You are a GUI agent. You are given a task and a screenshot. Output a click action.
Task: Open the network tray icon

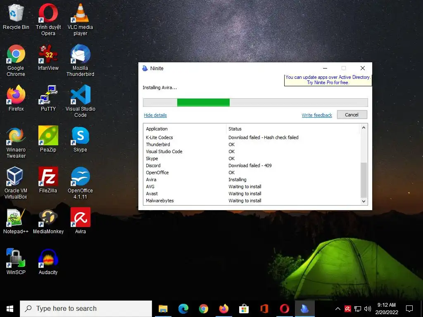(x=358, y=309)
